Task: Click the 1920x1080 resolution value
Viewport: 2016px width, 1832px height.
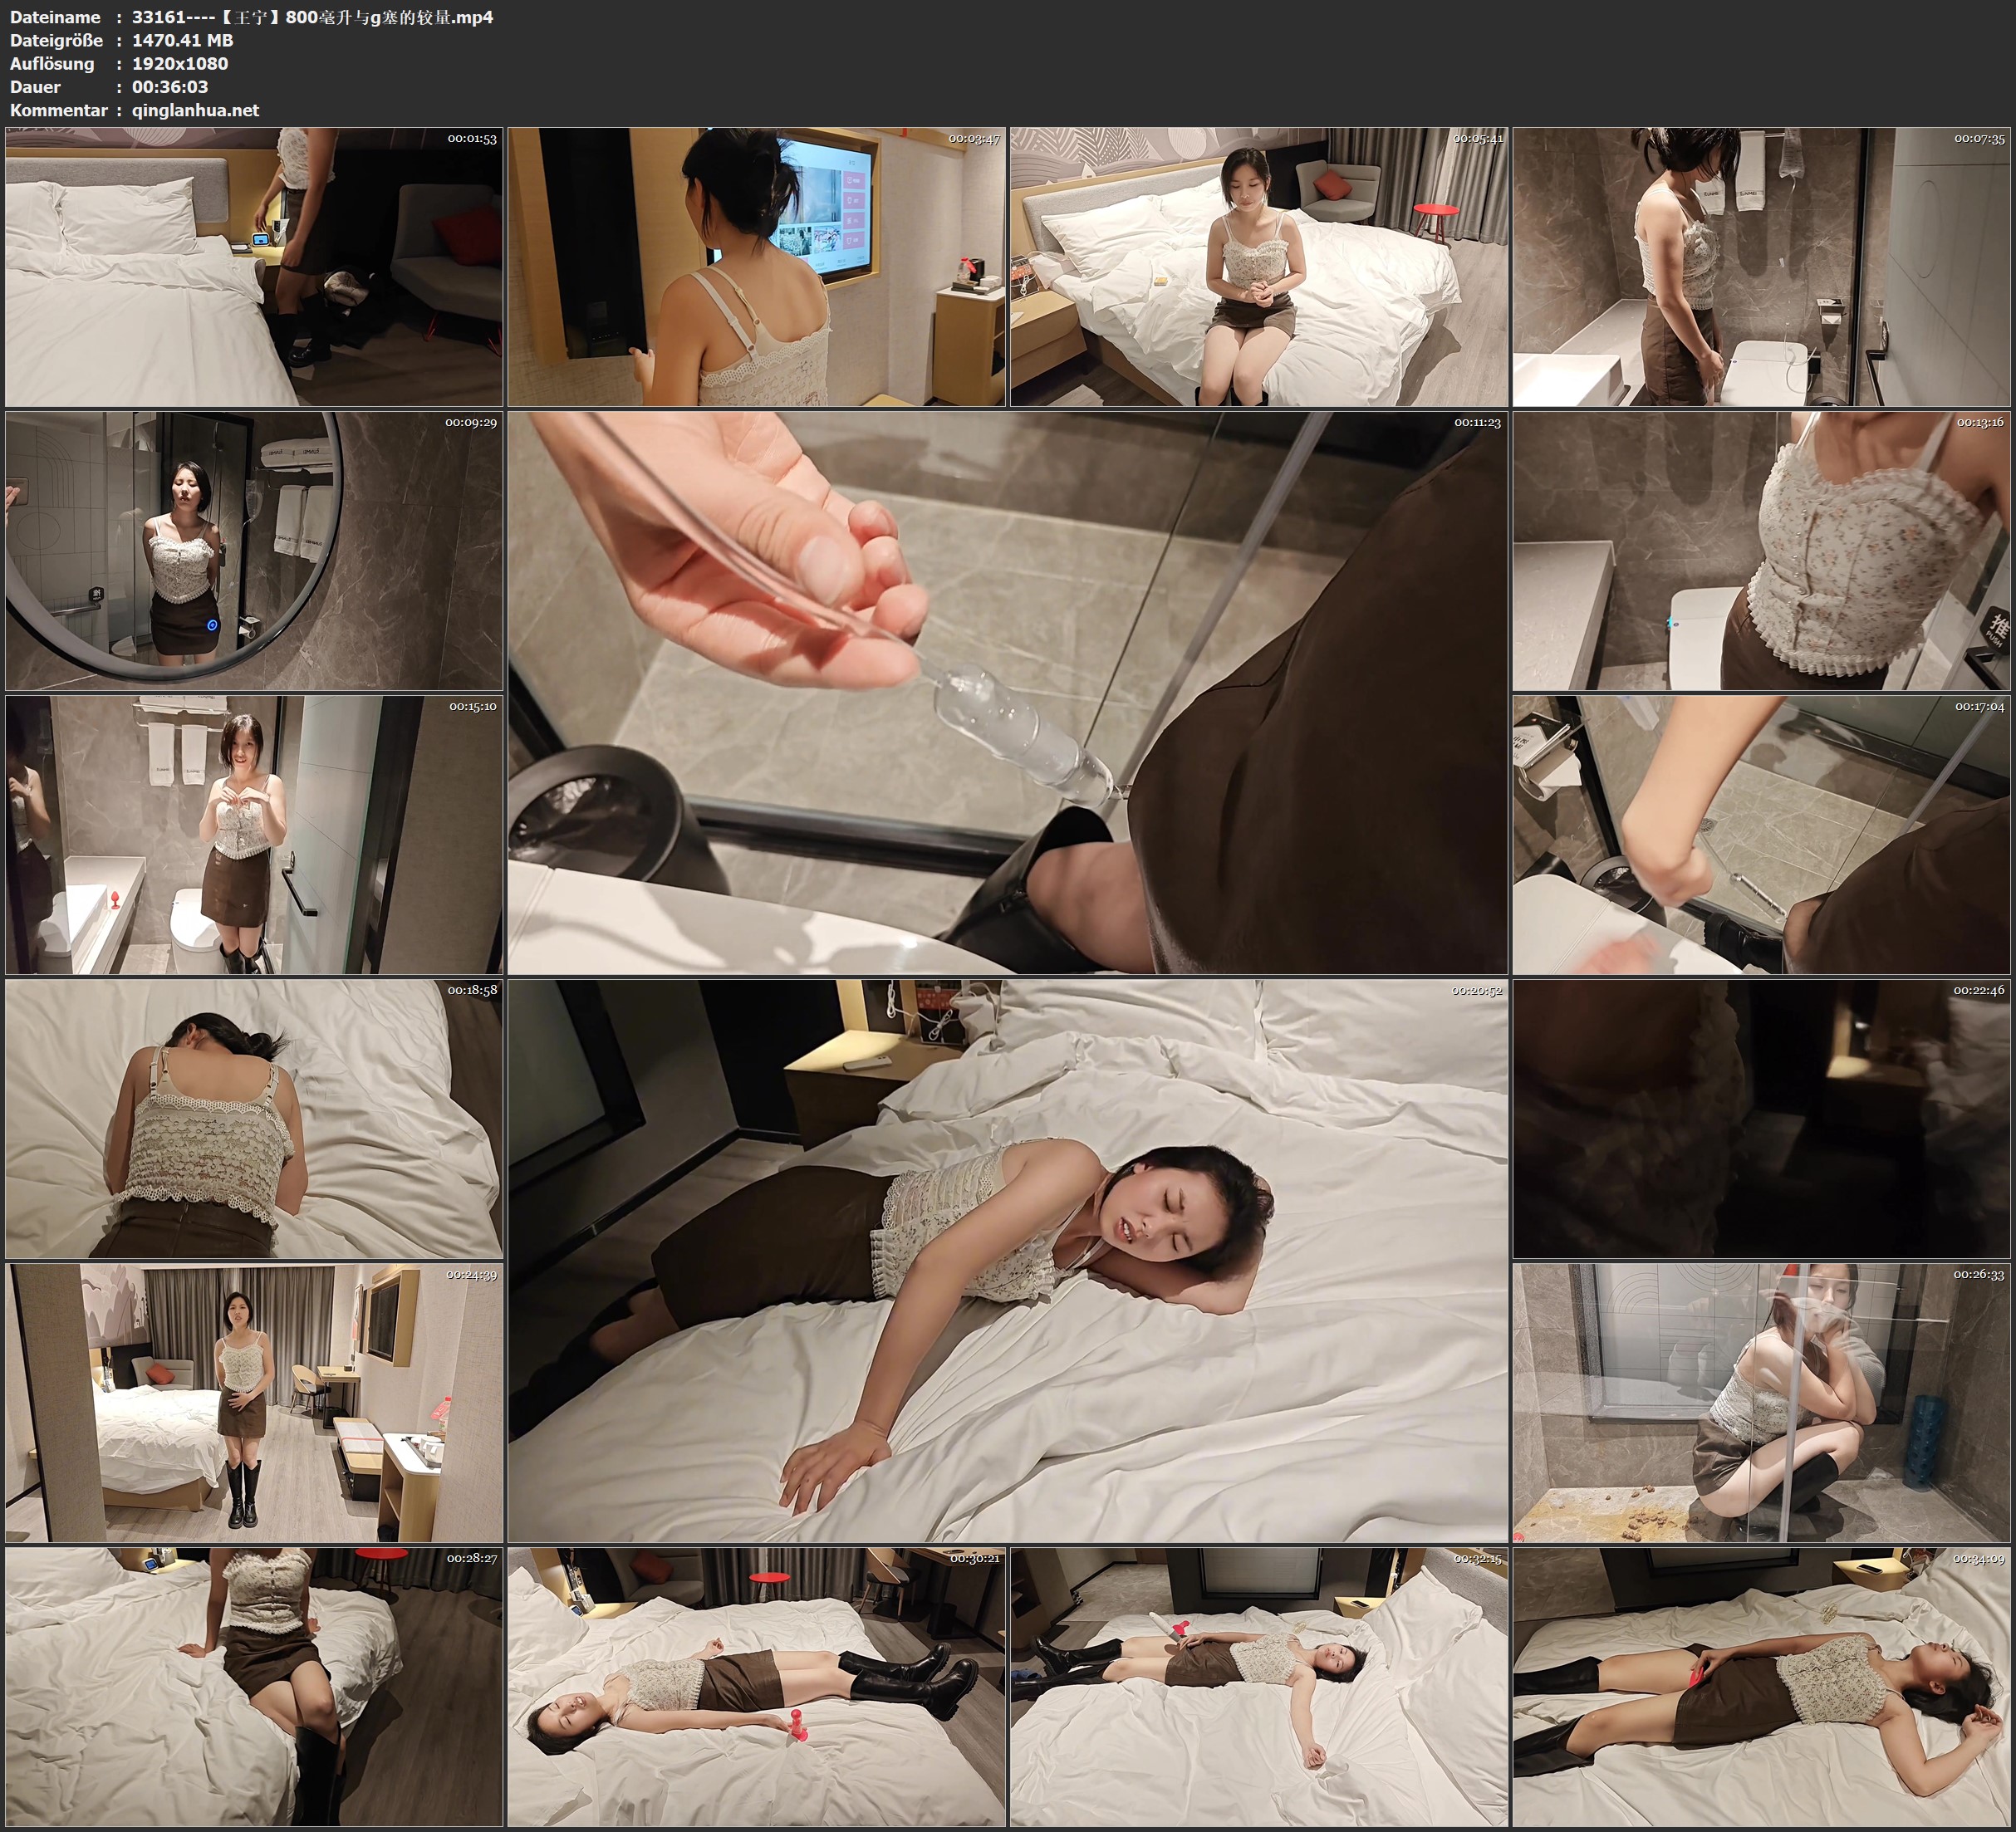Action: coord(180,63)
